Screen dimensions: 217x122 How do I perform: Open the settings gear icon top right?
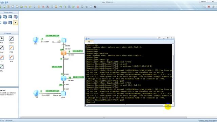click(213, 7)
